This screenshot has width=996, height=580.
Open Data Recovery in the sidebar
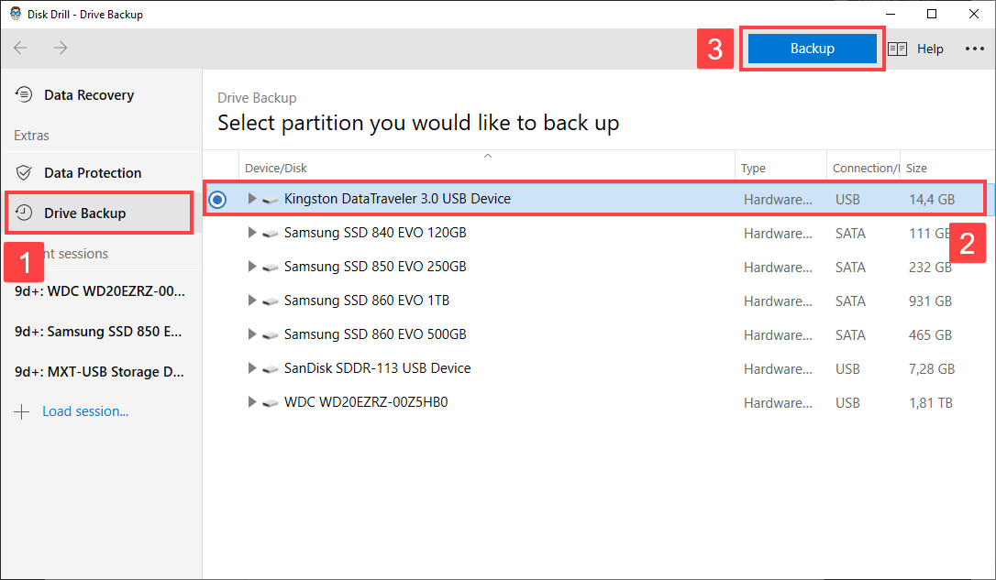tap(100, 95)
